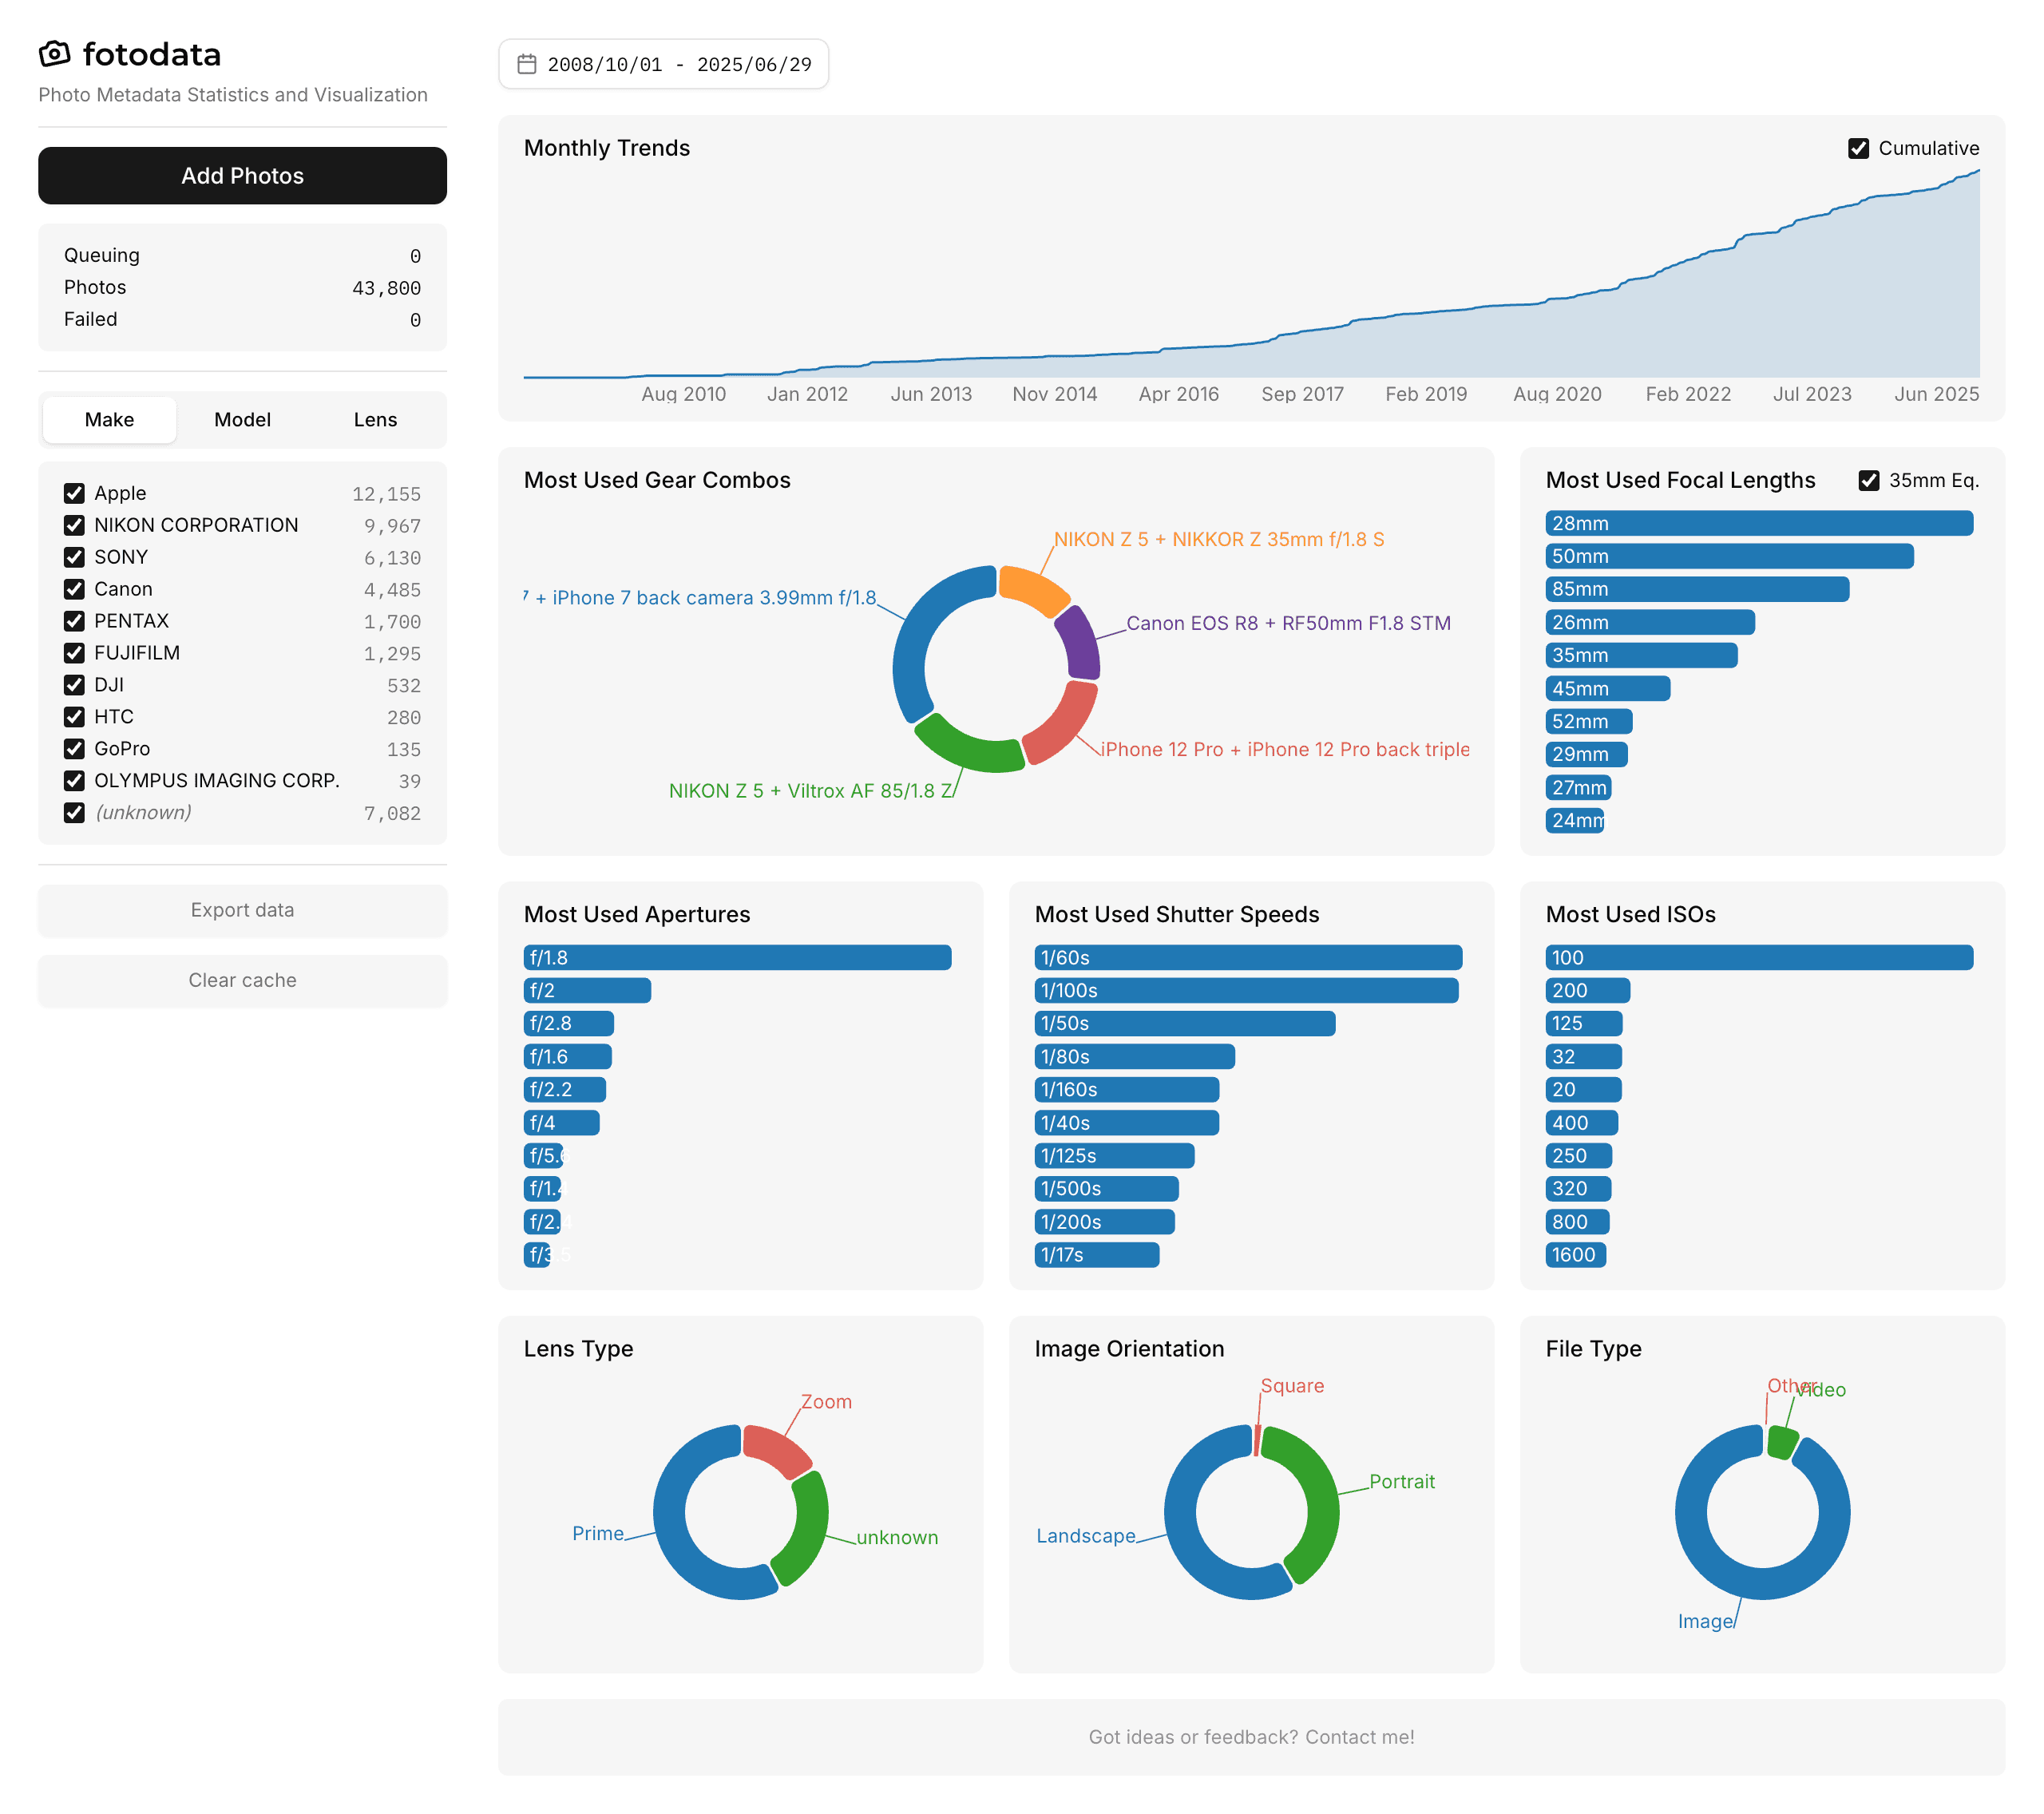Image resolution: width=2044 pixels, height=1814 pixels.
Task: Disable the Cumulative checkbox
Action: click(1858, 148)
